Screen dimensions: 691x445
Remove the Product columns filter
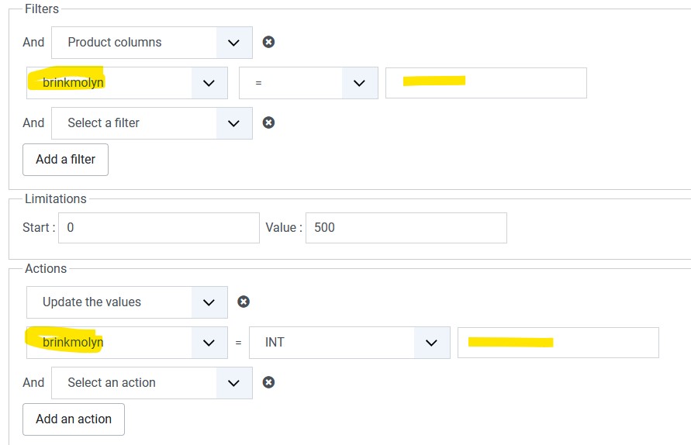268,42
